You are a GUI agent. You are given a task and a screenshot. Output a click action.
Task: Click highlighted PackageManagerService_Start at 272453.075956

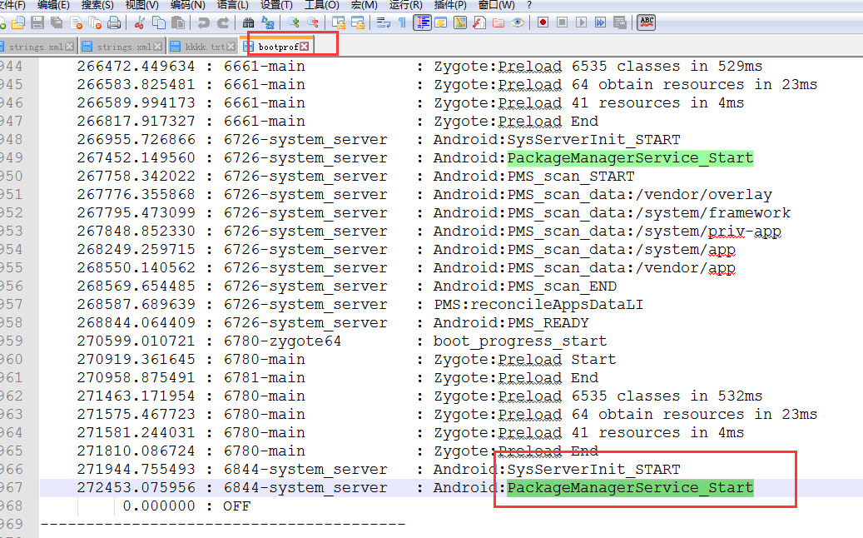tap(630, 488)
